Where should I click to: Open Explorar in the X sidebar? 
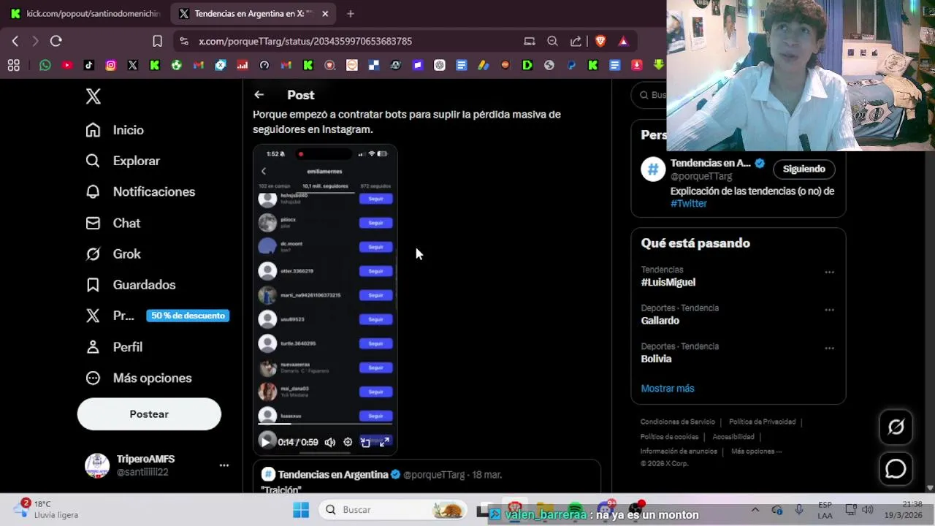pyautogui.click(x=123, y=161)
